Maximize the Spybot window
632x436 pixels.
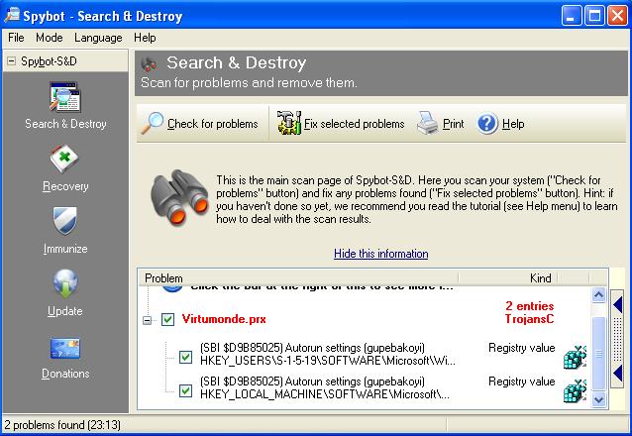(594, 16)
